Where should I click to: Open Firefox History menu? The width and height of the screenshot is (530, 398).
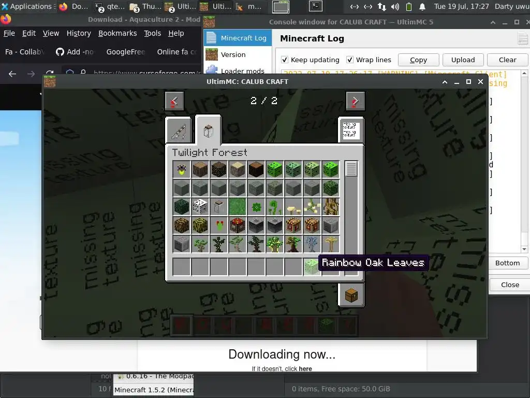[79, 33]
